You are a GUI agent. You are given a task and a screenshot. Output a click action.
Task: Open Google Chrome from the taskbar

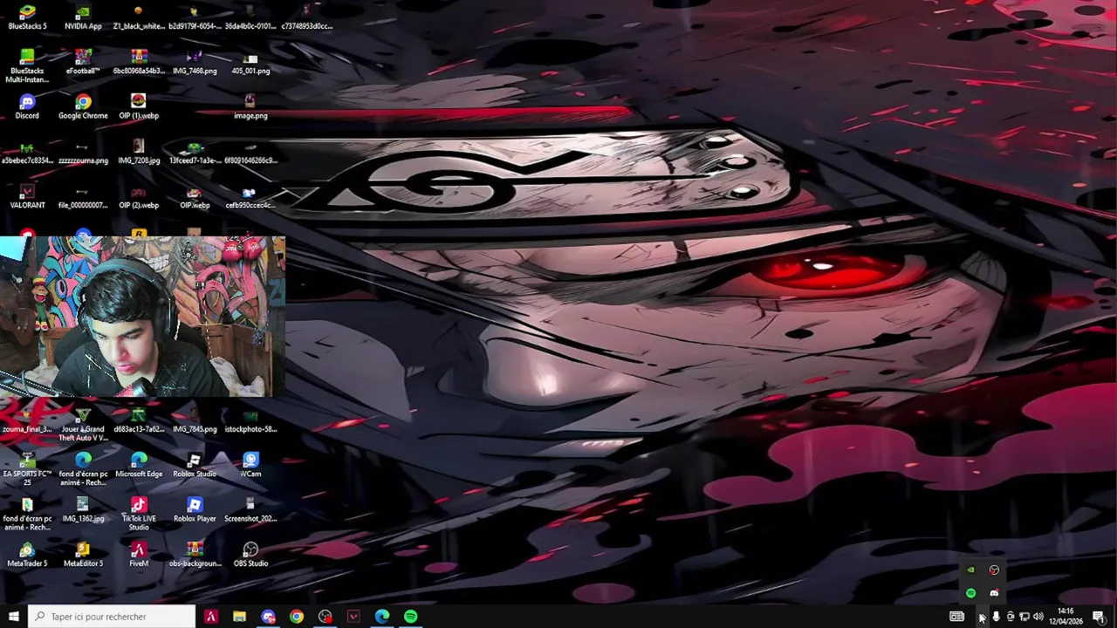coord(297,617)
